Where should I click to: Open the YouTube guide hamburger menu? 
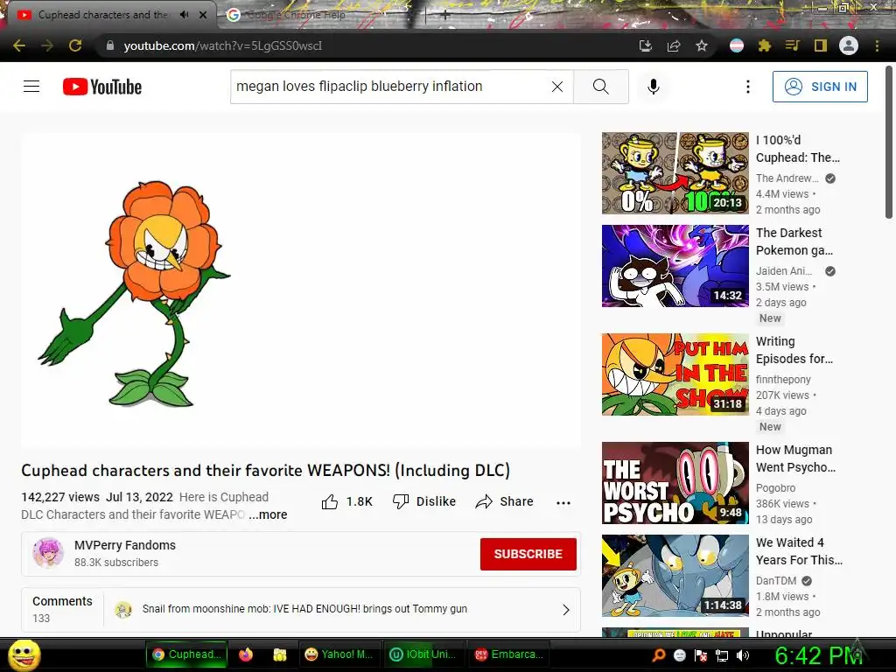(x=31, y=87)
